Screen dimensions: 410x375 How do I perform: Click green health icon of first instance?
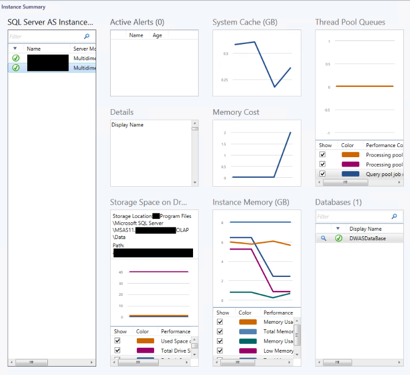(x=16, y=58)
